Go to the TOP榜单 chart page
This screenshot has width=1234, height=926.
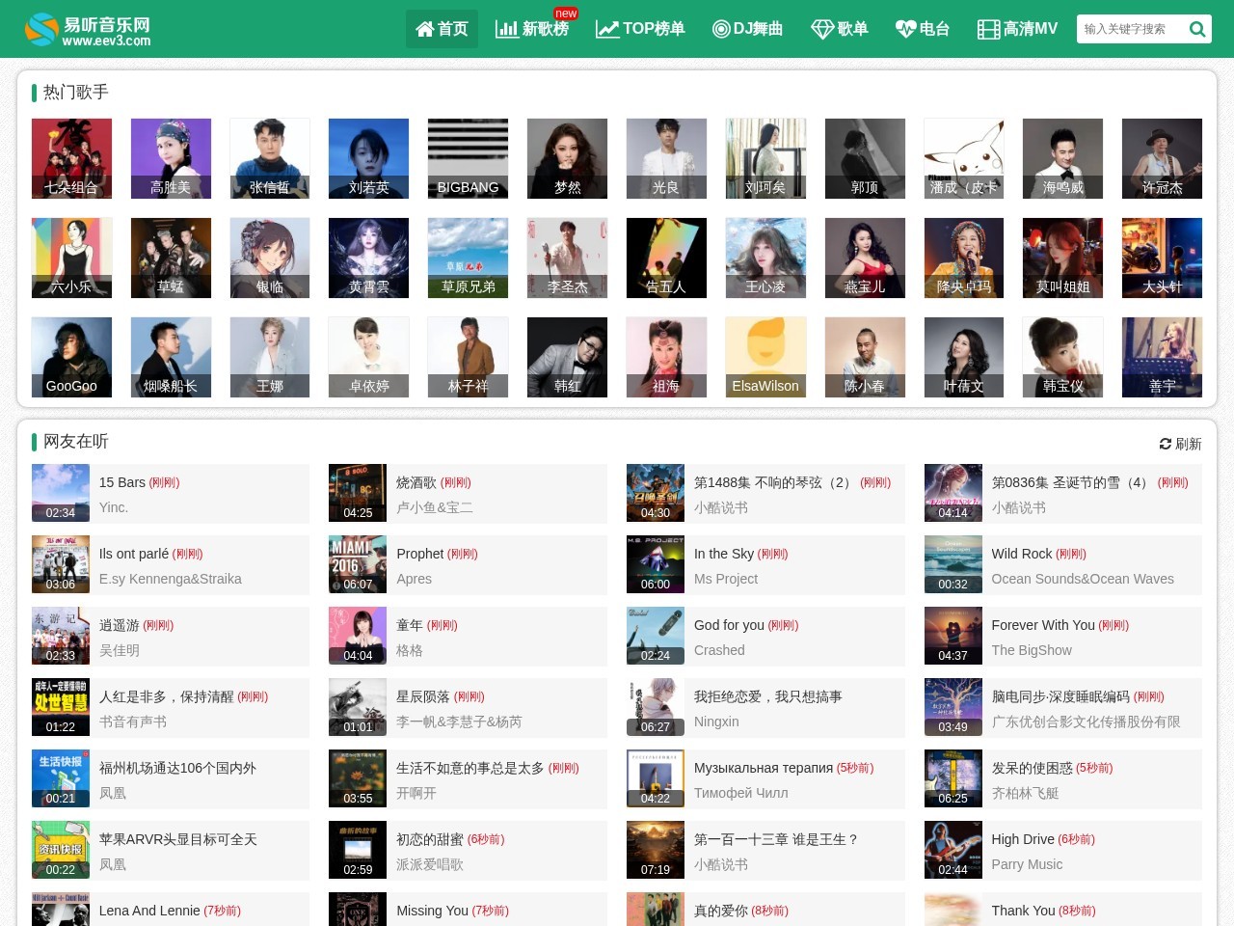tap(640, 29)
